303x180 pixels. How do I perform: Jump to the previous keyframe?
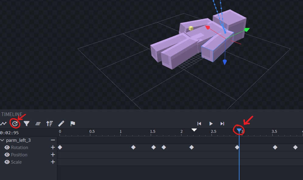[199, 124]
